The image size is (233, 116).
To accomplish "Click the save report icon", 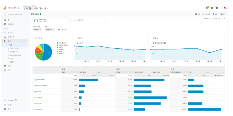I will pyautogui.click(x=196, y=14).
